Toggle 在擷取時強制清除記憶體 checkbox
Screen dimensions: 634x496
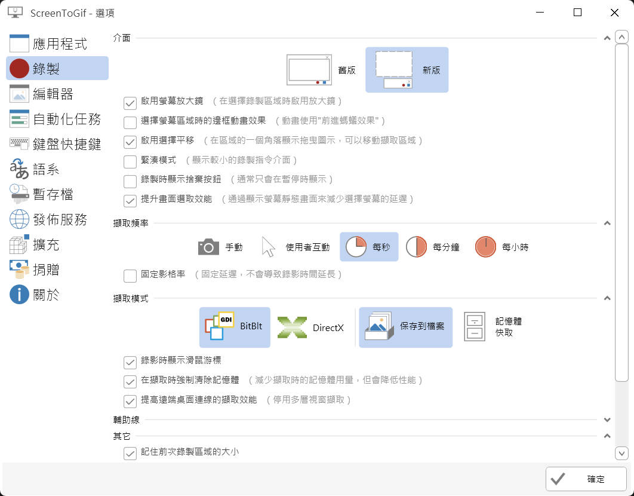tap(130, 382)
